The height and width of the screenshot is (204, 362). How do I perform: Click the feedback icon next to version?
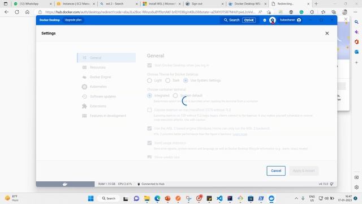click(x=332, y=184)
